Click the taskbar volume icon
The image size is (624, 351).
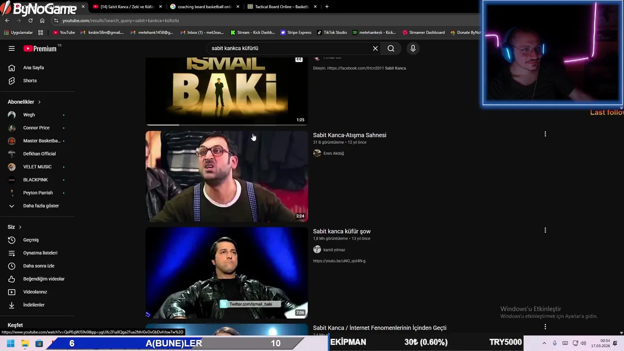click(x=584, y=343)
